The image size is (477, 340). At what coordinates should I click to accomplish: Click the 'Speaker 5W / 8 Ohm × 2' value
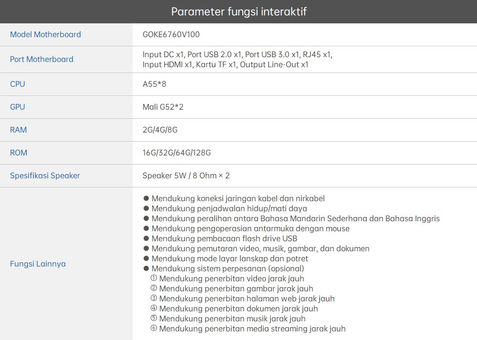click(186, 175)
